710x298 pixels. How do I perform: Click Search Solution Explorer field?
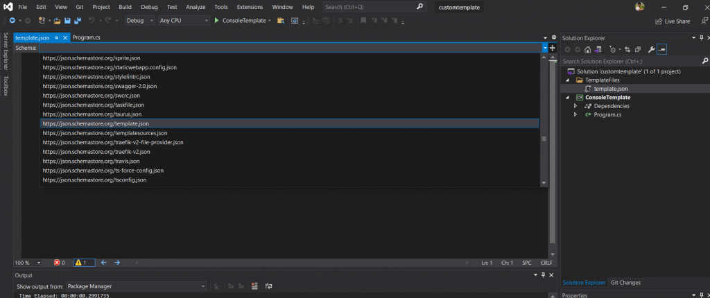click(x=631, y=61)
